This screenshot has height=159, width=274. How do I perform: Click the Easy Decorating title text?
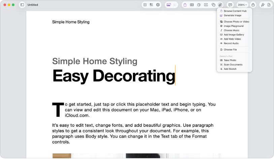(x=114, y=76)
